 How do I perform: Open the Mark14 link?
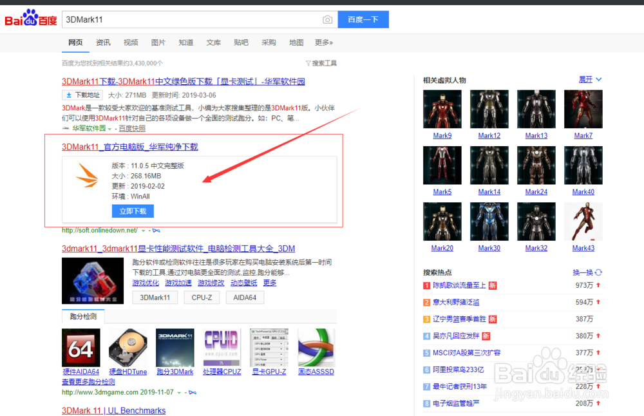(x=489, y=192)
